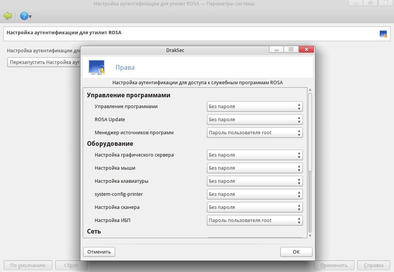Click the Сброс button
Viewport: 394px width, 272px height.
pyautogui.click(x=71, y=265)
